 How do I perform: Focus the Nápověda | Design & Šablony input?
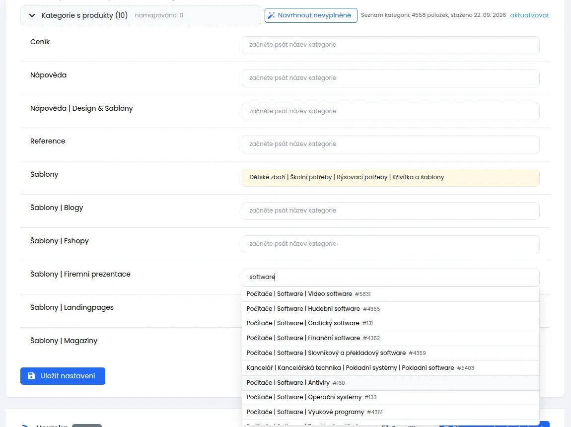390,111
